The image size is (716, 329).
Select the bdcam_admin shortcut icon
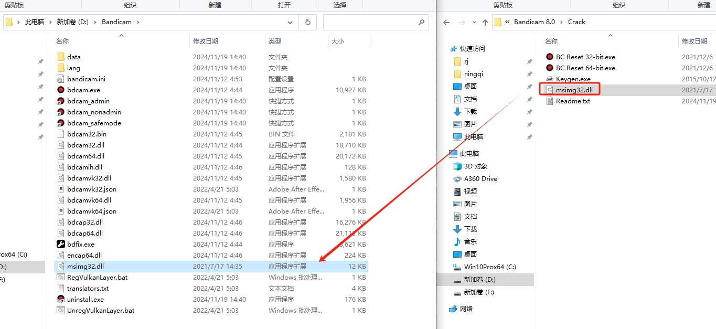click(60, 101)
